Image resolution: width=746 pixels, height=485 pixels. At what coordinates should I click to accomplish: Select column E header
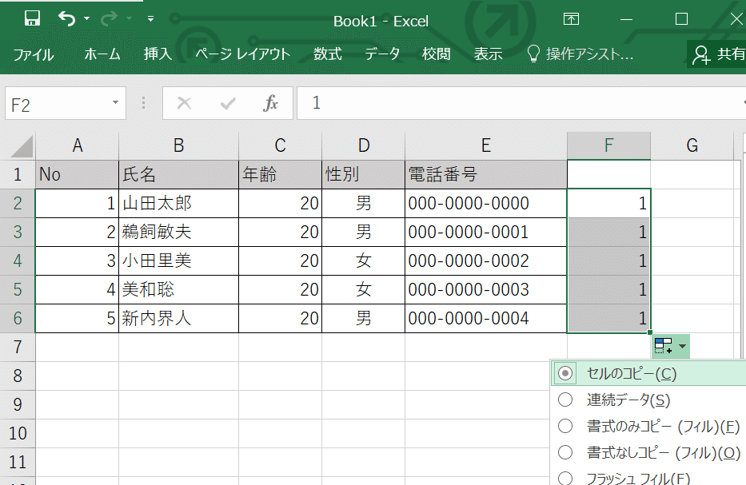(x=486, y=145)
